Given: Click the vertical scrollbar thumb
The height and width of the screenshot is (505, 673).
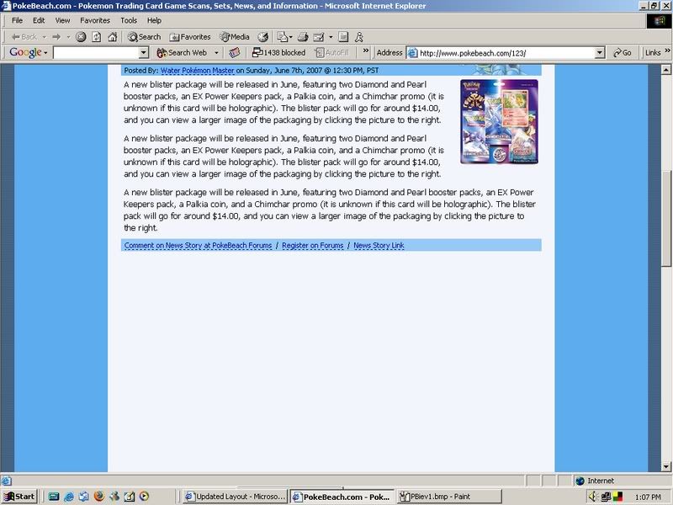Looking at the screenshot, I should click(x=665, y=218).
